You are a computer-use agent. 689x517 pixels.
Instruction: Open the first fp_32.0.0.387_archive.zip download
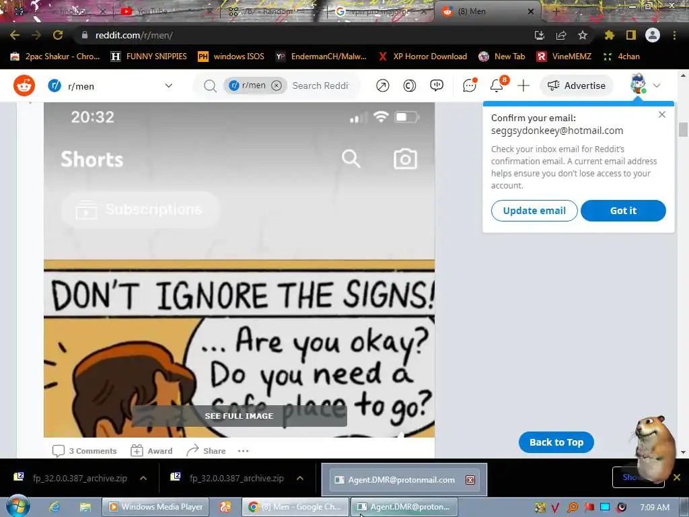[x=71, y=478]
